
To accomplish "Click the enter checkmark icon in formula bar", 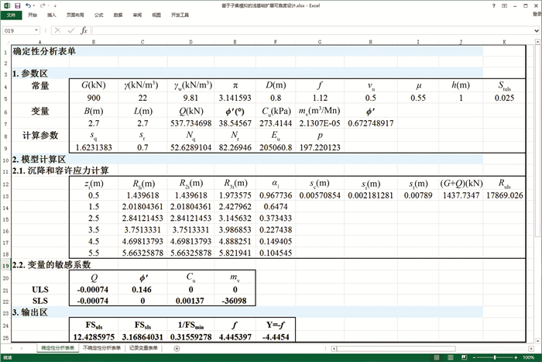I will pyautogui.click(x=70, y=30).
